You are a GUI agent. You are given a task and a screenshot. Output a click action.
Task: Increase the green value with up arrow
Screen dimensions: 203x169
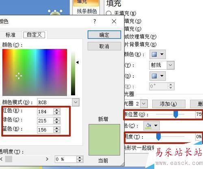coord(57,119)
